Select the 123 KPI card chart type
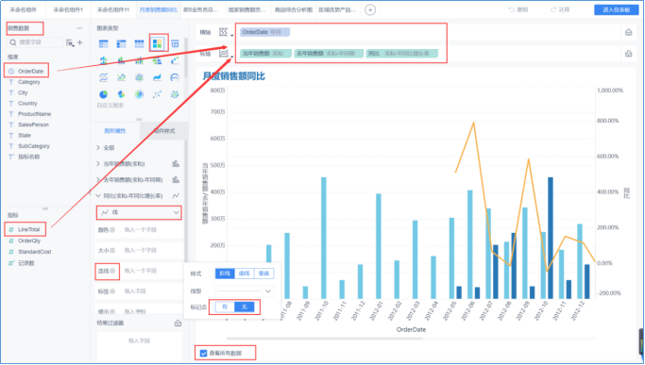The width and height of the screenshot is (645, 365). (x=175, y=44)
